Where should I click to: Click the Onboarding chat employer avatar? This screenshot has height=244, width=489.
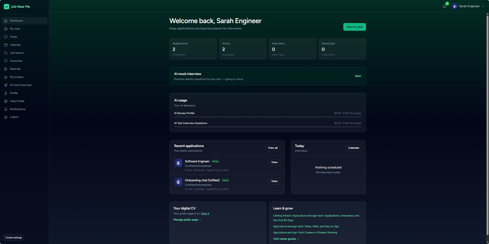coord(178,182)
